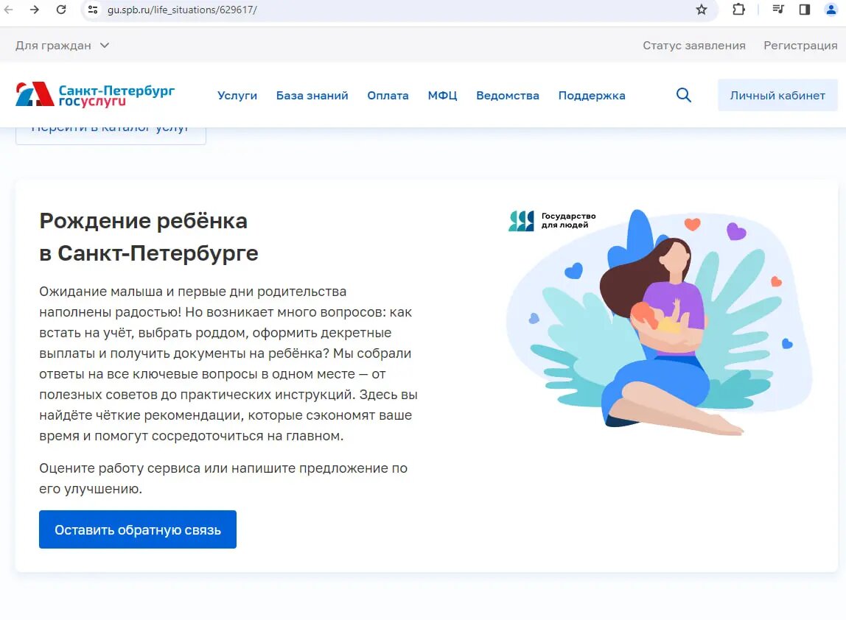Open the МФЦ menu item
This screenshot has height=620, width=846.
tap(442, 96)
